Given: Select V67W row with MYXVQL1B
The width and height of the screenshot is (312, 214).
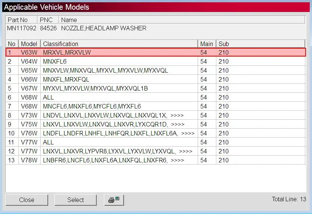Looking at the screenshot, I should click(x=155, y=88).
